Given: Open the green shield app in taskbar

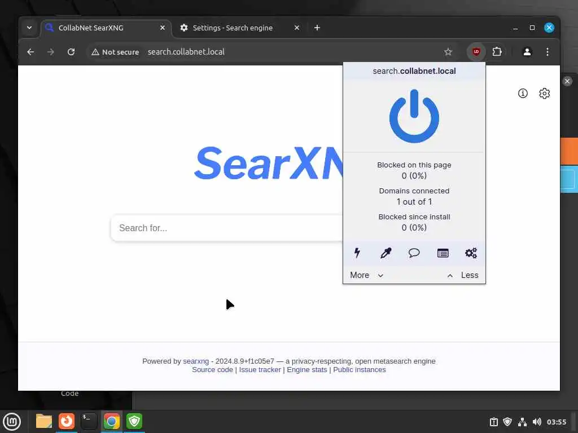Looking at the screenshot, I should (134, 421).
